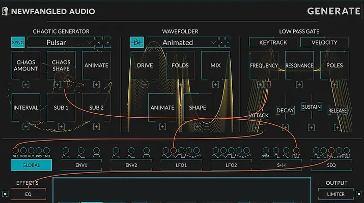Click the plus icon under Release
The image size is (364, 203).
(338, 126)
